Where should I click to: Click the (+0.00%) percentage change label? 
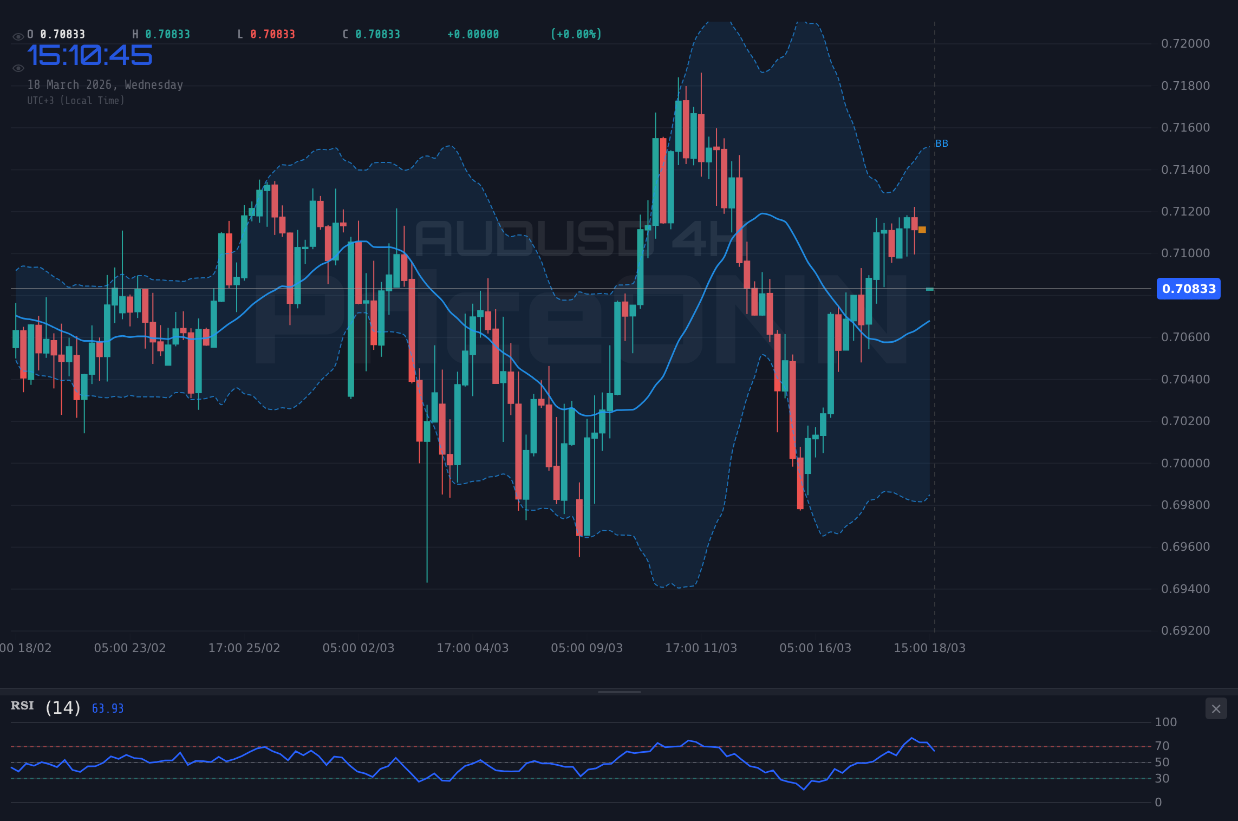(575, 34)
